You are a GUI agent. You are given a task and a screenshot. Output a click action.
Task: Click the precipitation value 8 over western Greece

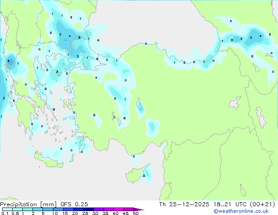(8, 61)
